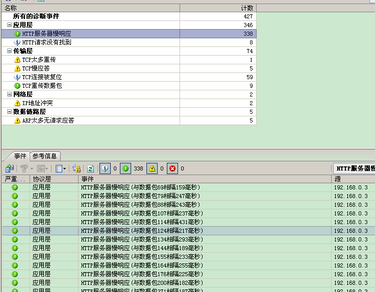Select event with 数据包114相隔431毫秒
The width and height of the screenshot is (375, 292).
coord(188,222)
